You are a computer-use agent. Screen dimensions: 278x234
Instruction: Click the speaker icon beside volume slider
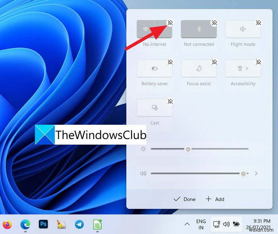[143, 173]
